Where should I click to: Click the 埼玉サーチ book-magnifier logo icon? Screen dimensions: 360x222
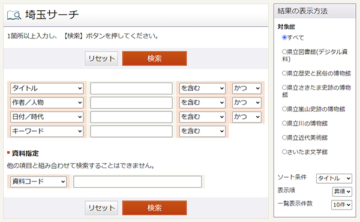(x=14, y=16)
